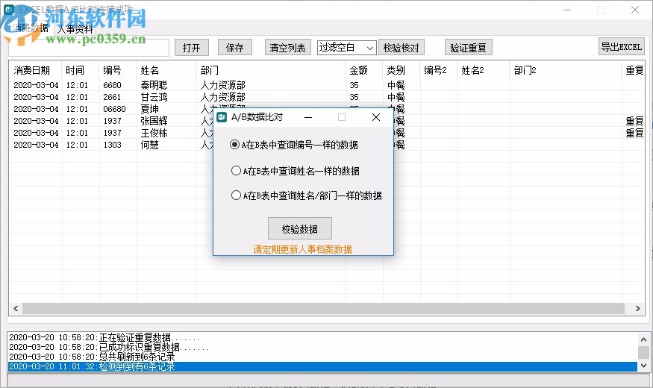The height and width of the screenshot is (388, 653).
Task: Click the 重复 column header
Action: point(634,70)
